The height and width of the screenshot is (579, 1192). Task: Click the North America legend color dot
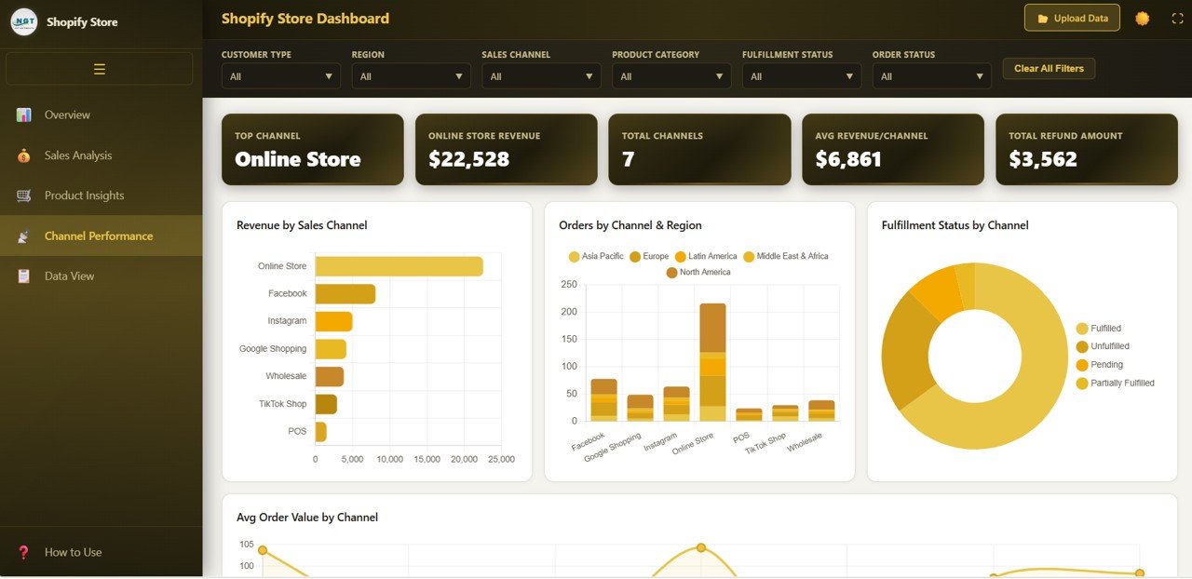[672, 272]
